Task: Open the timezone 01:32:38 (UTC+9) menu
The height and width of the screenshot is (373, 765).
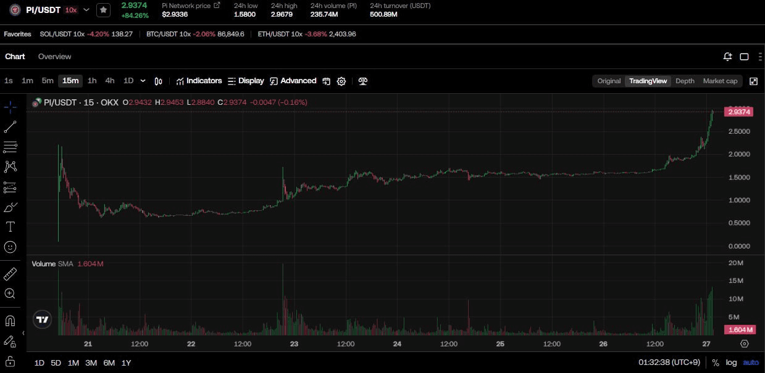Action: 669,363
